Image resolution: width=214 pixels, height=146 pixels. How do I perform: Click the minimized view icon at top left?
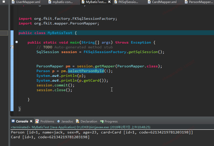pyautogui.click(x=4, y=2)
